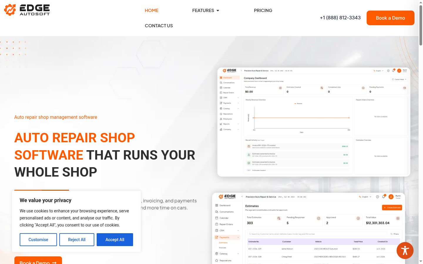Click the header Book a Demo button
Image resolution: width=423 pixels, height=264 pixels.
pos(390,18)
